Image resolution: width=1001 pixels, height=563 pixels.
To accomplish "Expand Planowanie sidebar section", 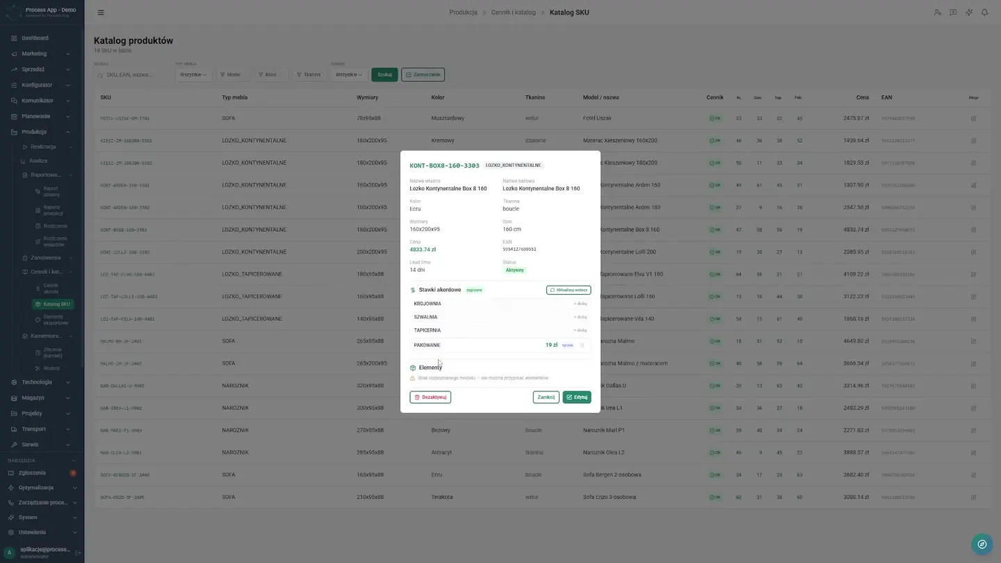I will pyautogui.click(x=42, y=116).
